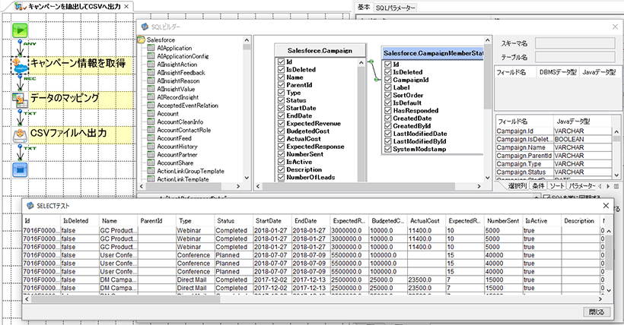The image size is (624, 325).
Task: Click the AIInsightFeedback table icon
Action: 151,73
